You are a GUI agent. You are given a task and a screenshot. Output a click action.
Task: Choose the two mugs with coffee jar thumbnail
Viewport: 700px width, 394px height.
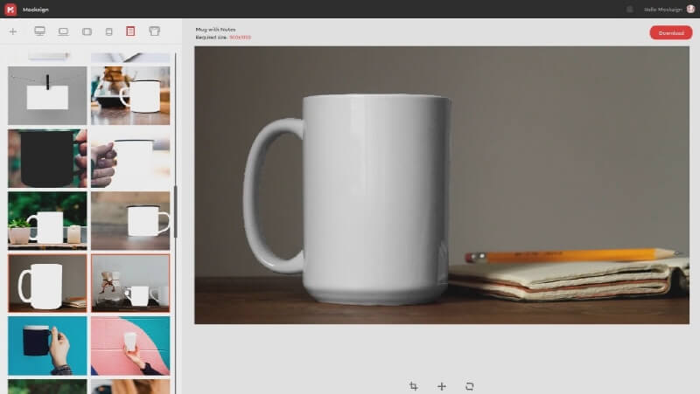click(x=130, y=283)
